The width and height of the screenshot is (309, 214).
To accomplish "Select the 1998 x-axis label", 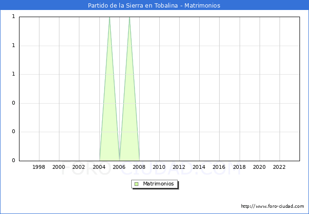I will click(39, 167).
